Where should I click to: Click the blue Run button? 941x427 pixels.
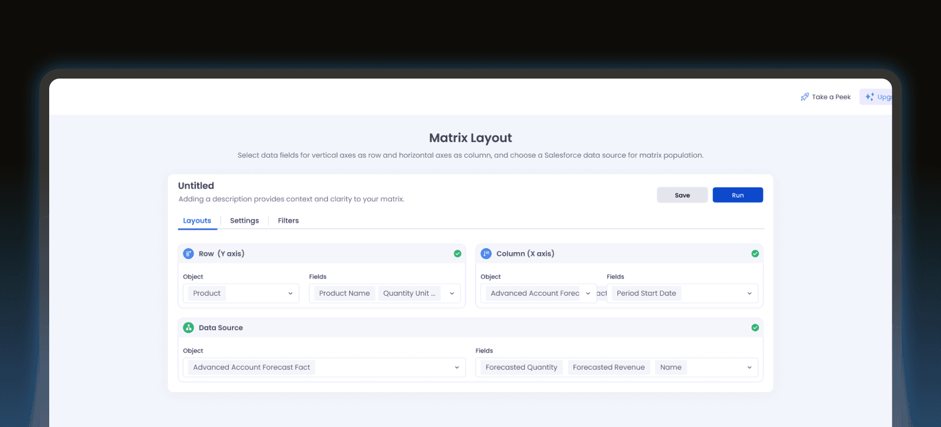pos(737,195)
